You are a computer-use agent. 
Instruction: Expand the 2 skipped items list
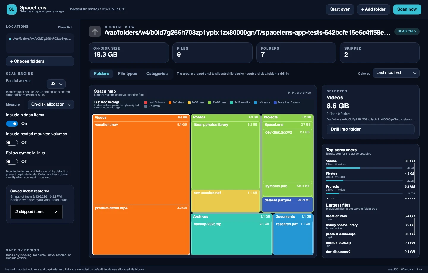(37, 212)
